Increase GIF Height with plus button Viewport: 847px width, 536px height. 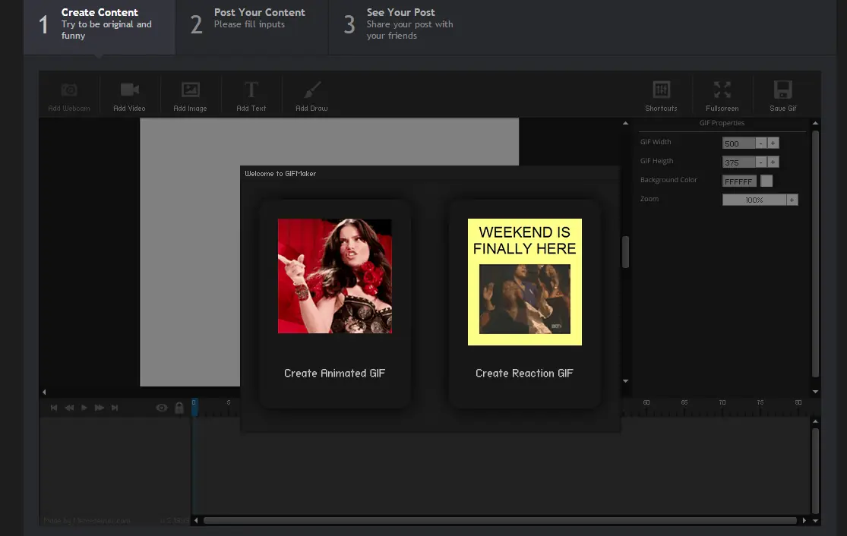click(x=773, y=162)
